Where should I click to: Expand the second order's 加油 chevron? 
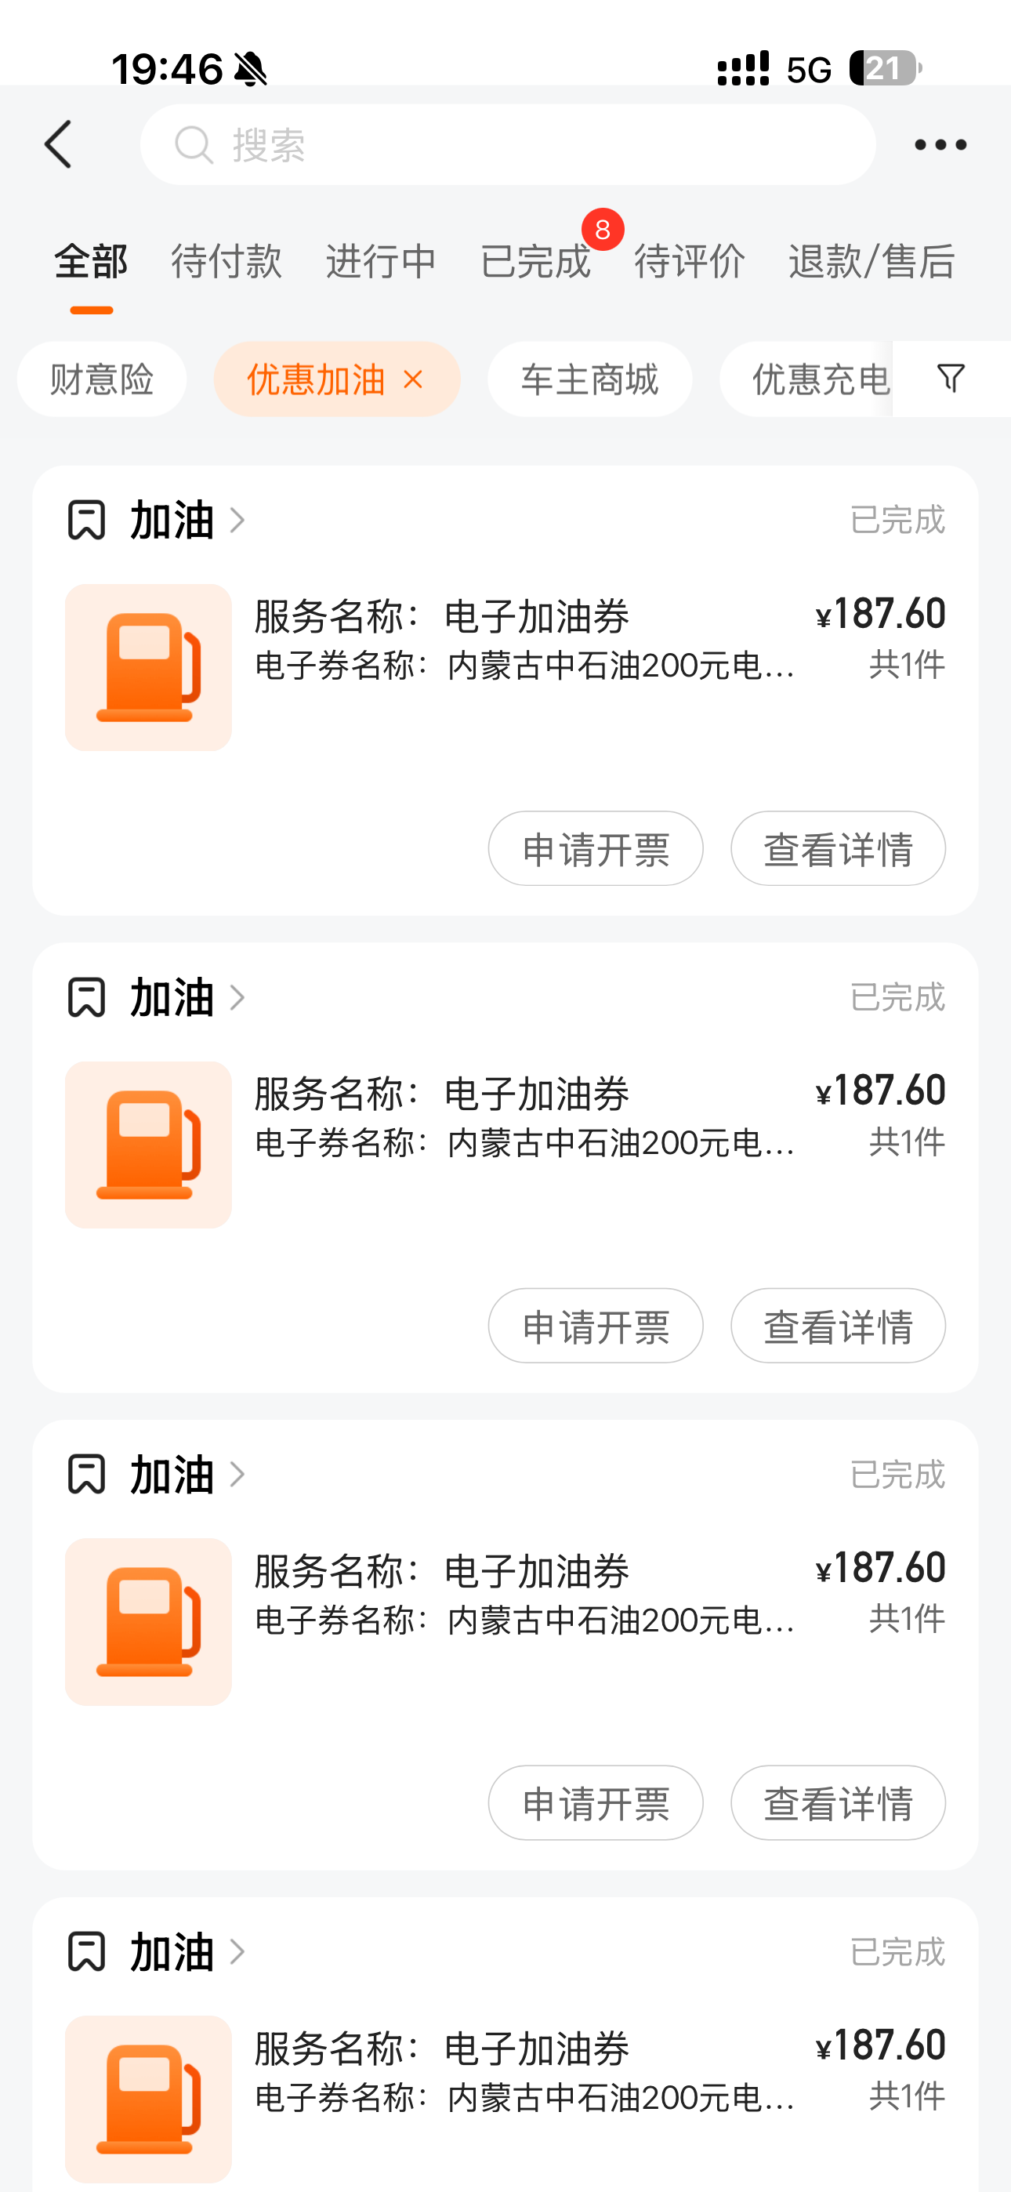(237, 997)
